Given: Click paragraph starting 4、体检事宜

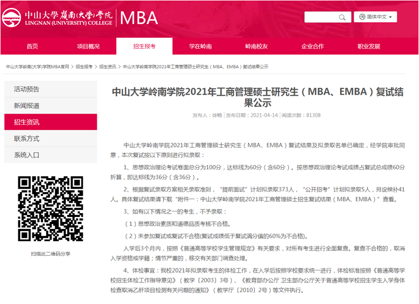Looking at the screenshot, I should click(x=257, y=280).
